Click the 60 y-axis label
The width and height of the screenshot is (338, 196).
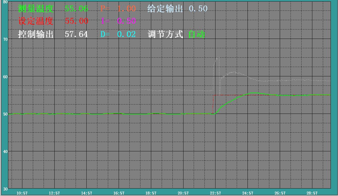pos(5,76)
